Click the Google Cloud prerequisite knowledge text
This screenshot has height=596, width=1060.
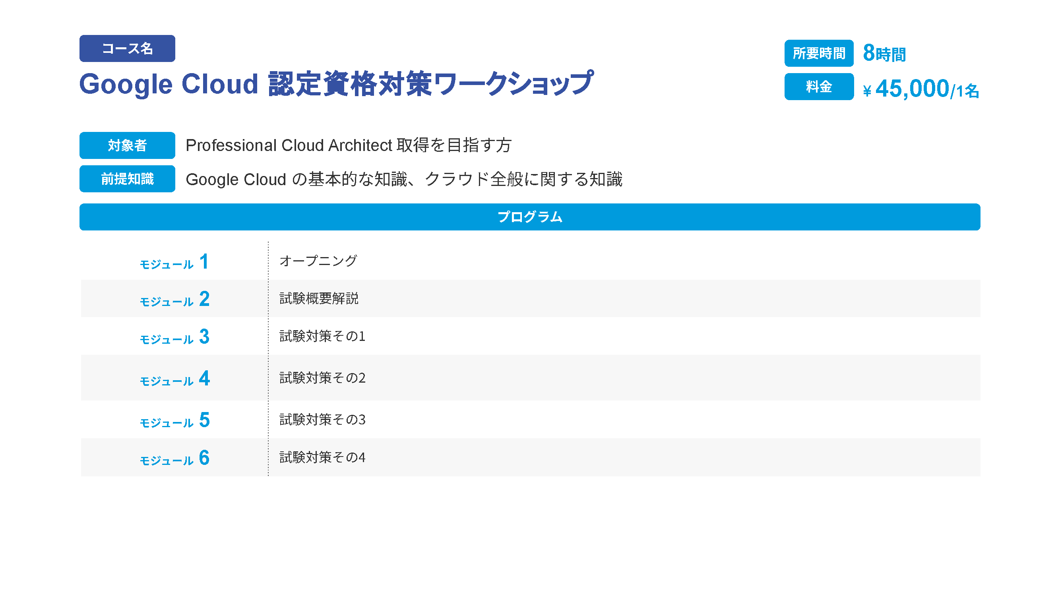(x=404, y=179)
